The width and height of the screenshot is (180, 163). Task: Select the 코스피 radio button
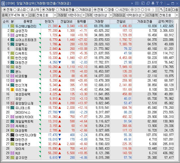tap(15, 10)
